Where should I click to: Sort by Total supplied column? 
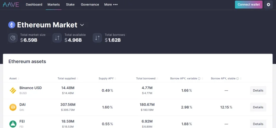[68, 79]
